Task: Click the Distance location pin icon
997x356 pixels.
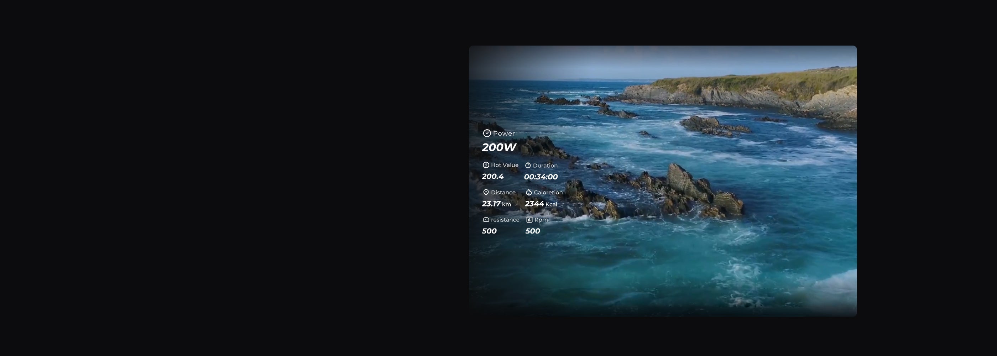Action: [x=486, y=192]
